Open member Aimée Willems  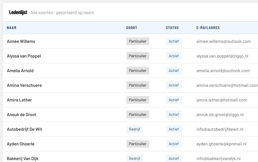pos(21,41)
